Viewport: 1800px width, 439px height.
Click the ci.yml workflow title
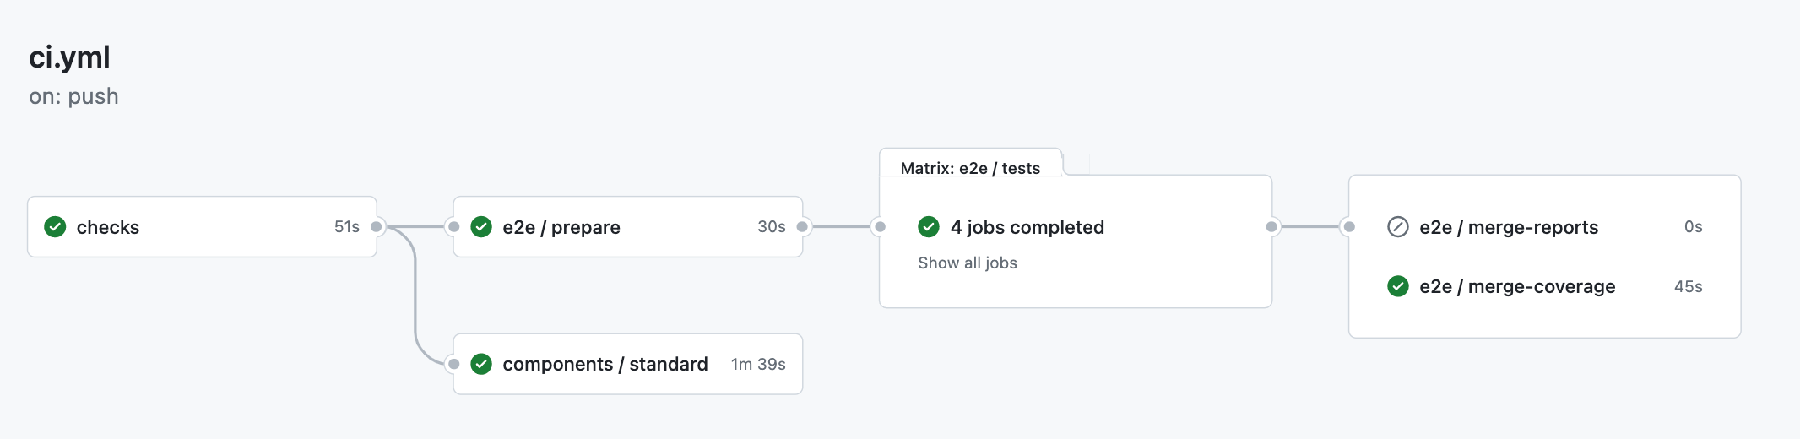coord(69,57)
